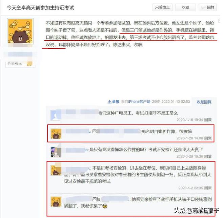Report the post via 举报 link

(x=116, y=102)
